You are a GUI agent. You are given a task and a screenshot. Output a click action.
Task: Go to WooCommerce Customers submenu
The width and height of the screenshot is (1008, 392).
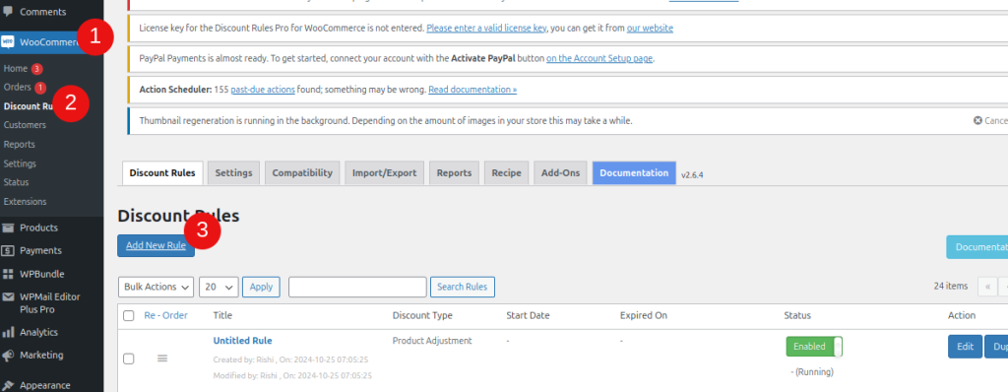click(25, 125)
